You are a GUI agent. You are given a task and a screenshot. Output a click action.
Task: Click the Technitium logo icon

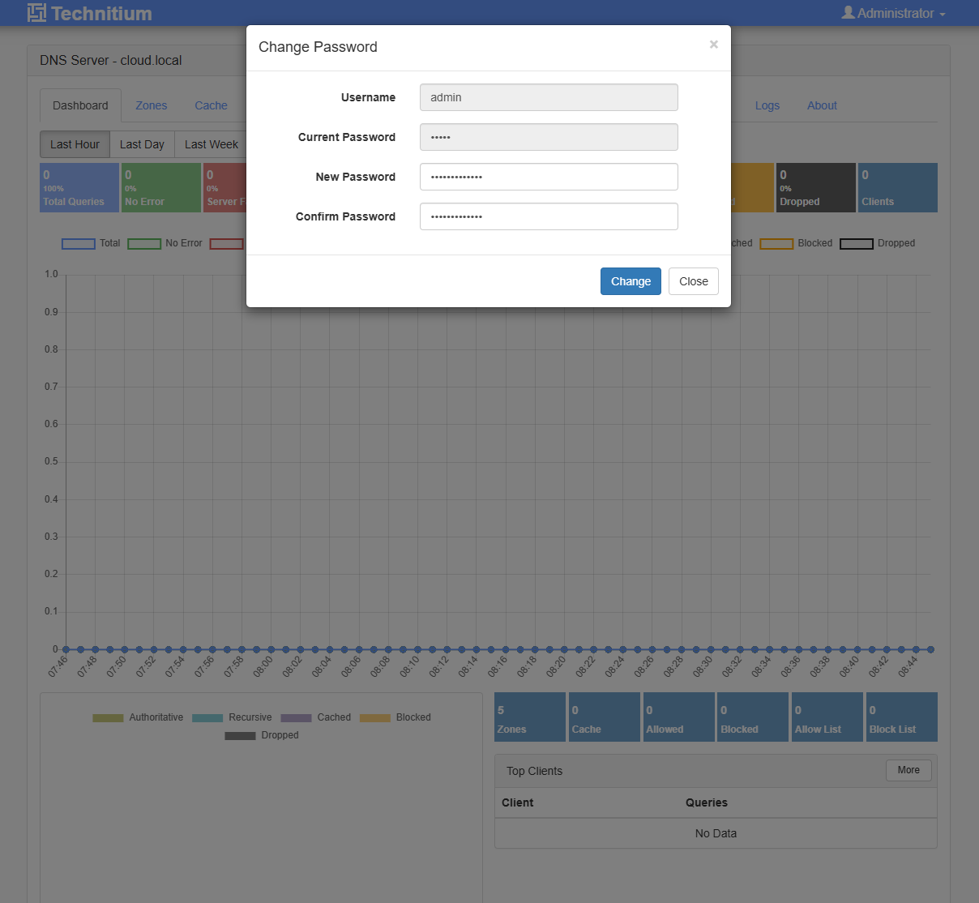[x=36, y=13]
